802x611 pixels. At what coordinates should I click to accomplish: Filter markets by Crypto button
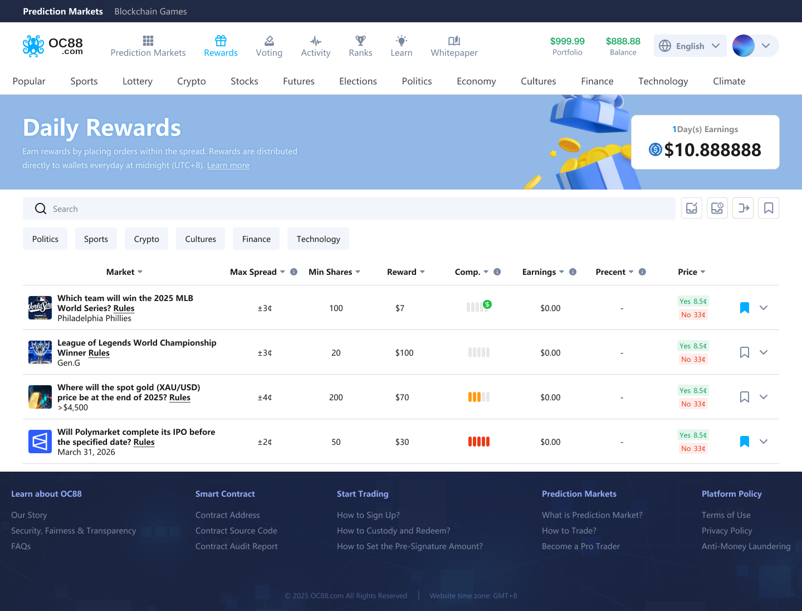pos(146,239)
